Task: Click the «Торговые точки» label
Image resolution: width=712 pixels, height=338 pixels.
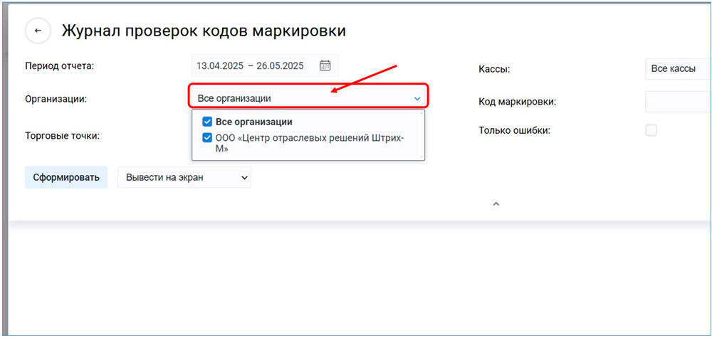Action: 62,135
